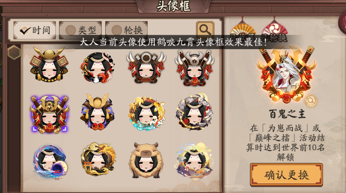Zoom preview with small magnifier icon
This screenshot has height=193, width=346.
[x=311, y=101]
